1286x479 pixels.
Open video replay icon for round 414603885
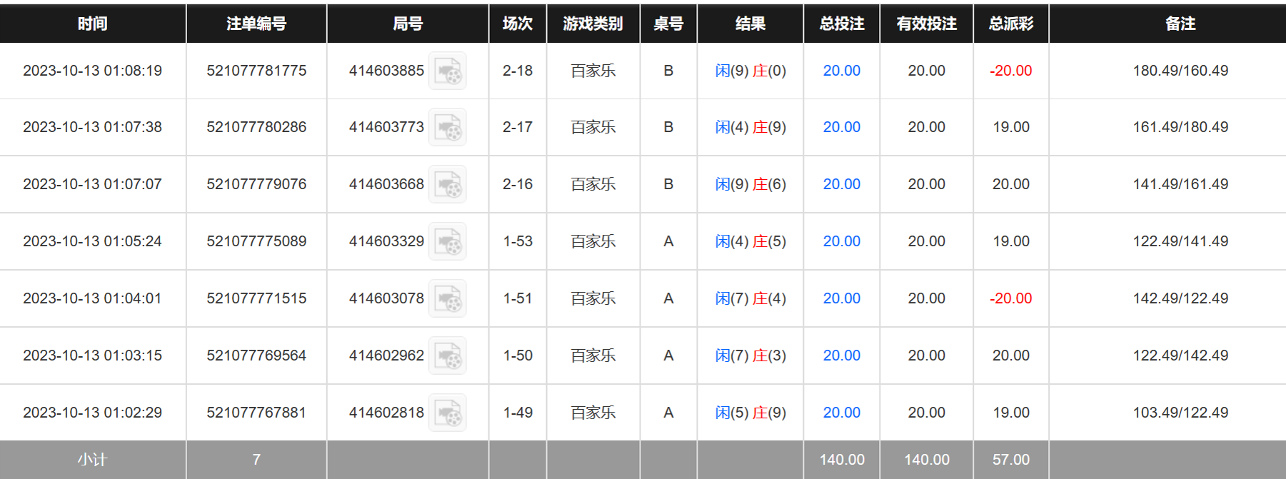coord(448,71)
